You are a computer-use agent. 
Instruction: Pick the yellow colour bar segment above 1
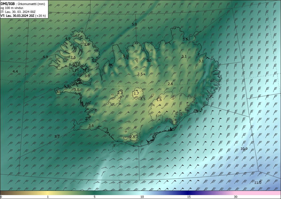[48, 193]
